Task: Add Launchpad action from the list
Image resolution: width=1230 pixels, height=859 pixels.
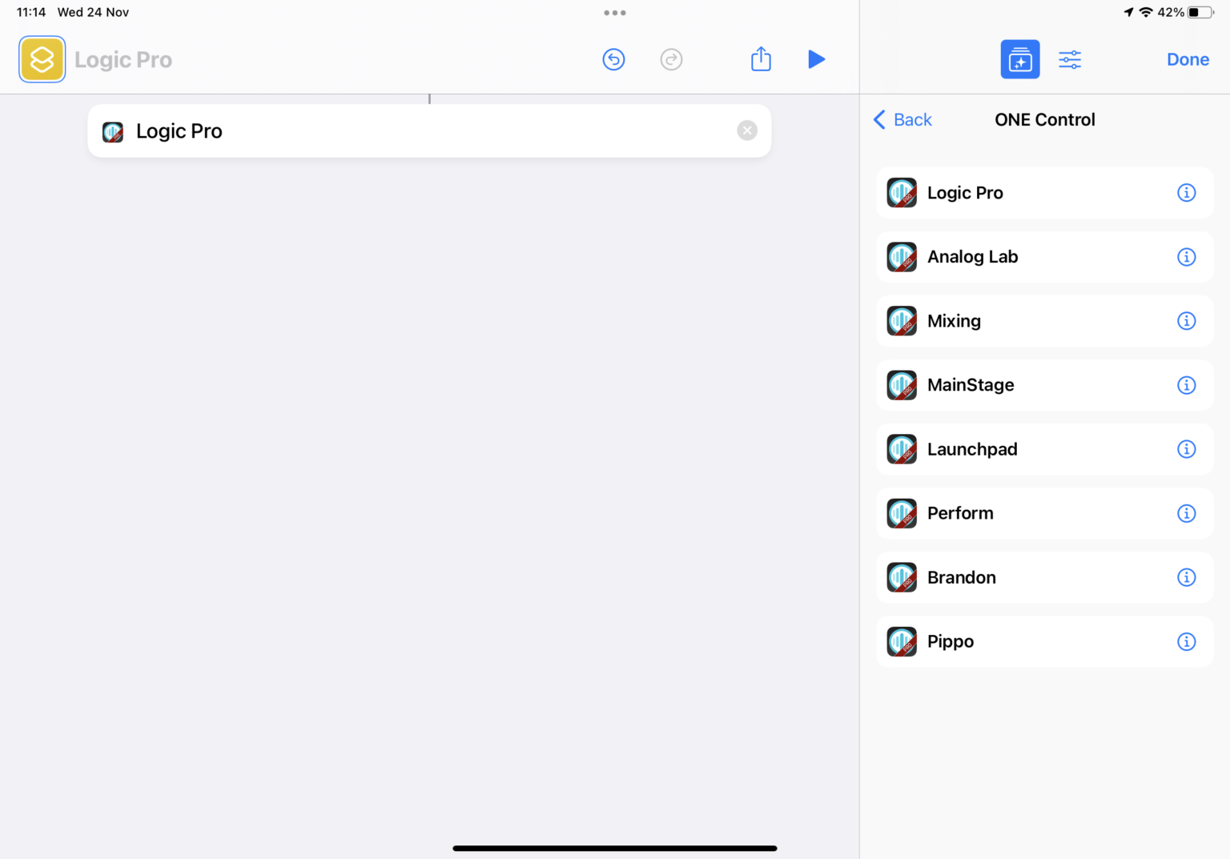Action: tap(1044, 449)
